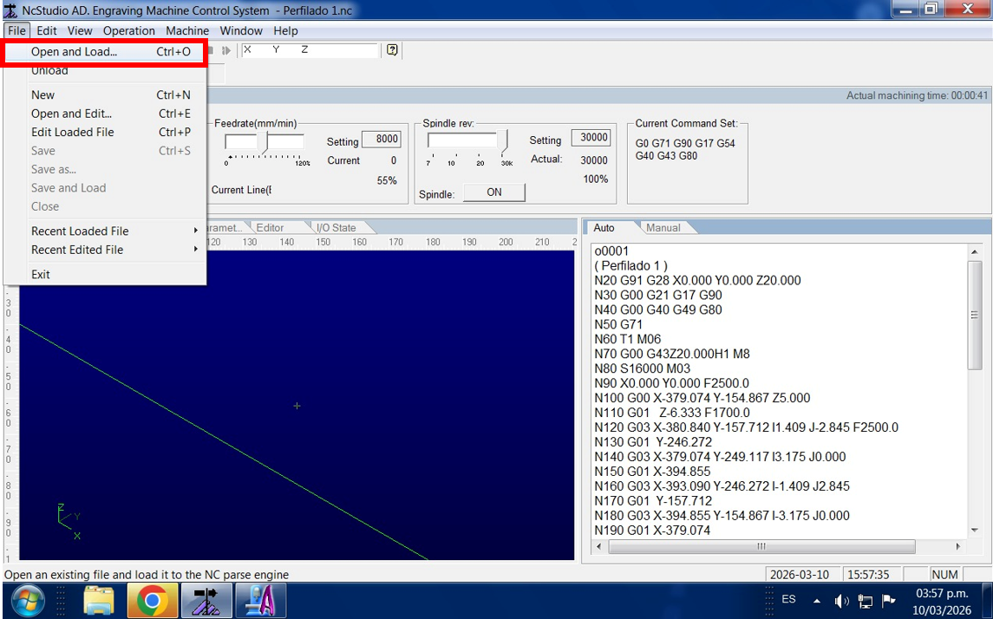Switch to the I/O State tab
The height and width of the screenshot is (619, 993).
[336, 228]
